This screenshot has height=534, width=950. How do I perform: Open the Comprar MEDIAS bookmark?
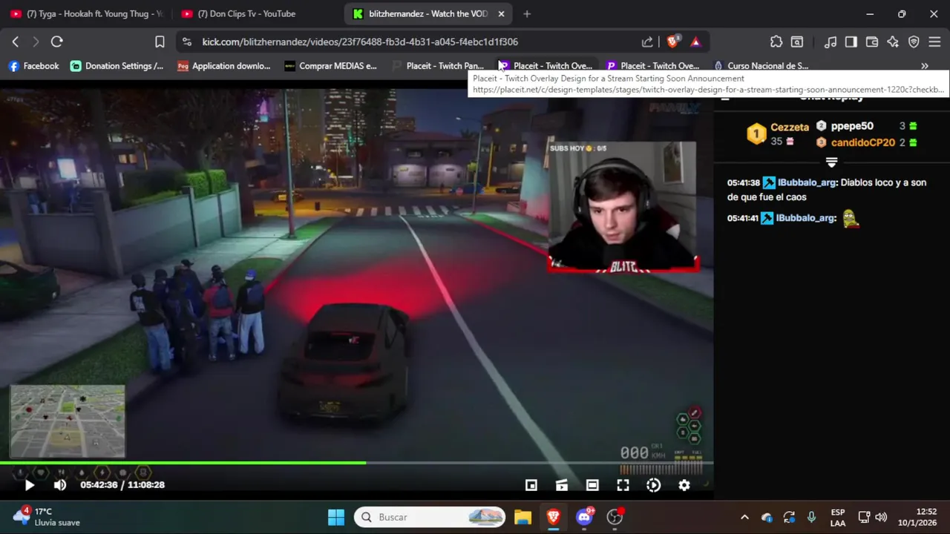pos(330,66)
